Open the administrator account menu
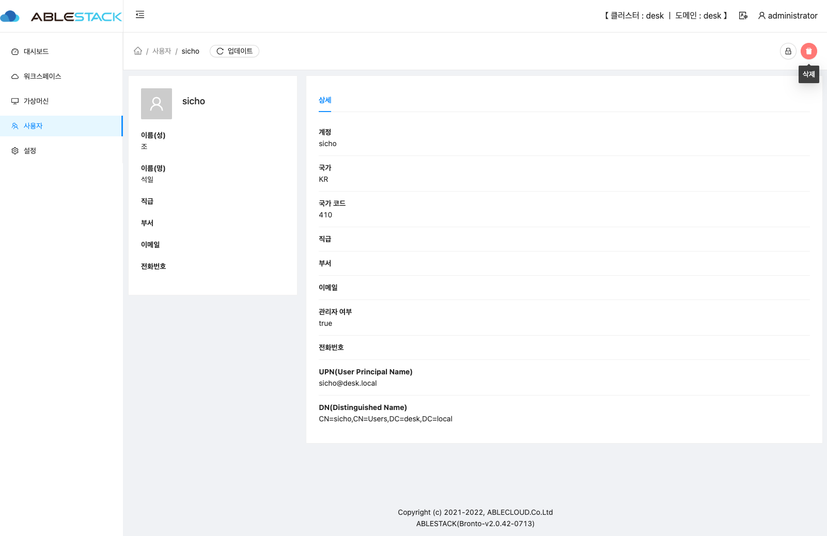 787,15
